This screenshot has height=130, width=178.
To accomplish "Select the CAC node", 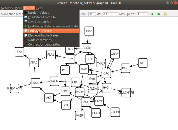I will (106, 73).
